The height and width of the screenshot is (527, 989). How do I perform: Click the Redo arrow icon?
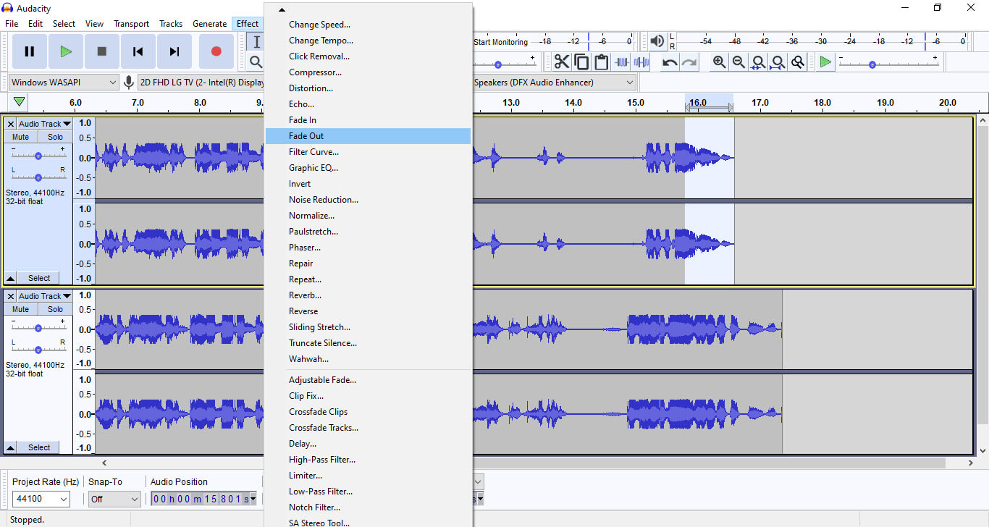click(x=689, y=62)
